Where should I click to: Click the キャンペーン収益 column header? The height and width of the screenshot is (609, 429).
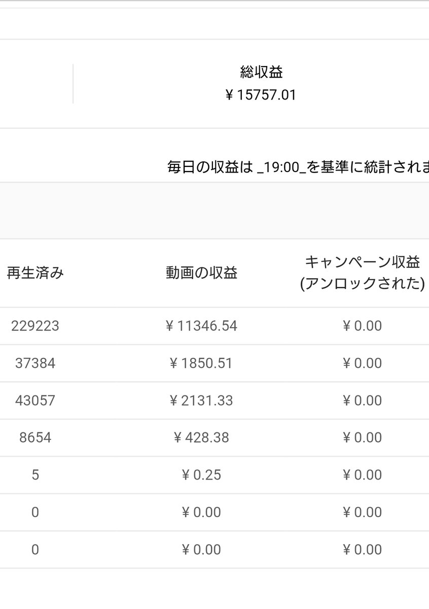pyautogui.click(x=362, y=273)
